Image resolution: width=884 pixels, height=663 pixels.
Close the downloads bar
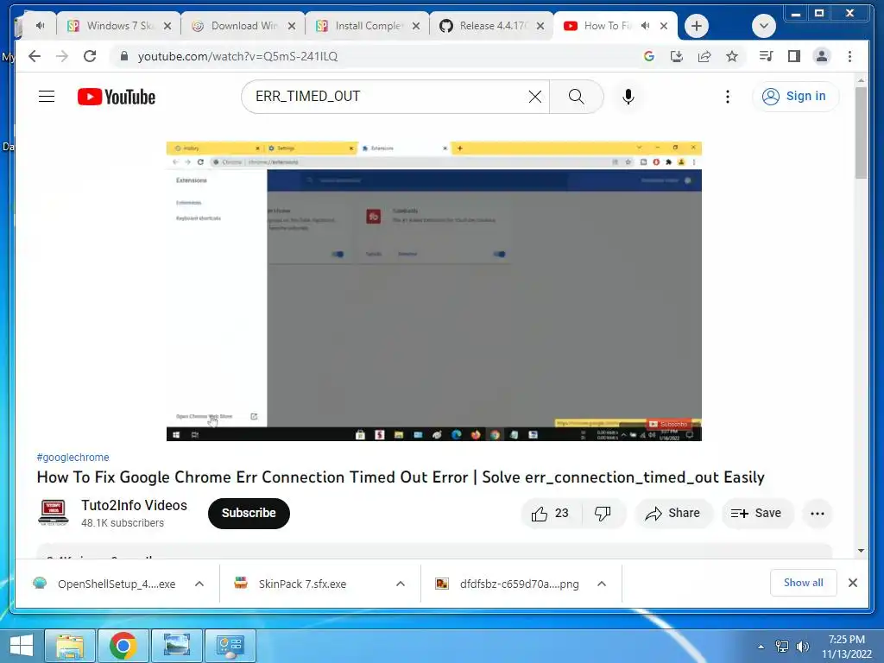[x=852, y=583]
